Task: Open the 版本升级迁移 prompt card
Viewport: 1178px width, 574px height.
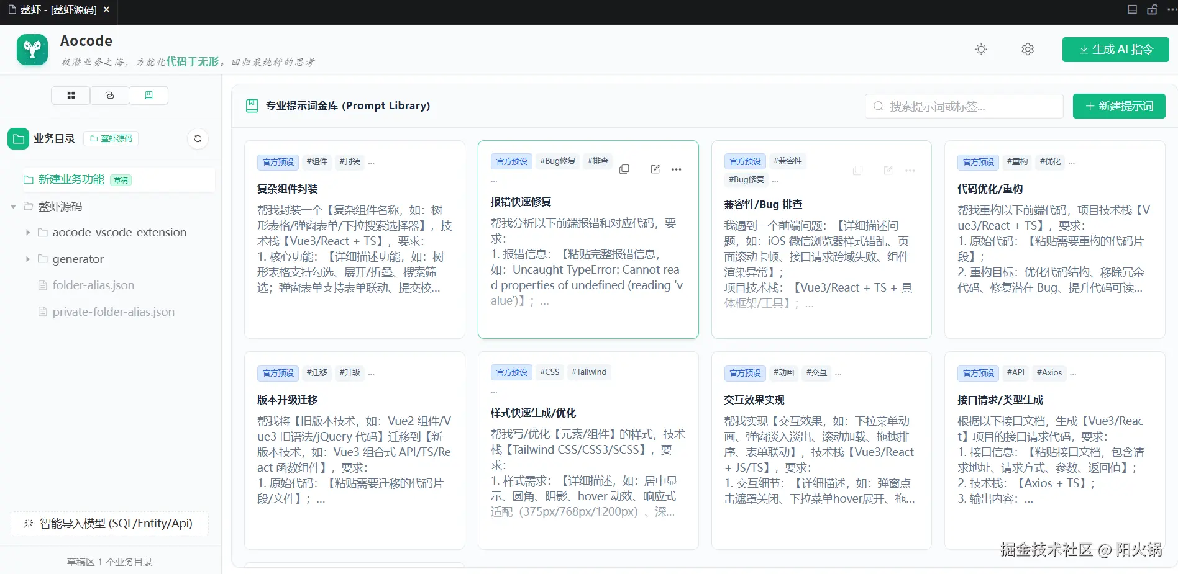Action: (355, 451)
